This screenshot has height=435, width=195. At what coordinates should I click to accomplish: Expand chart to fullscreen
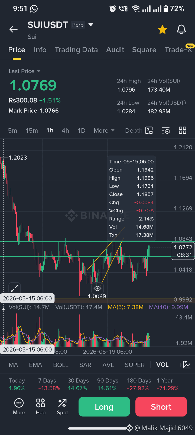click(15, 288)
